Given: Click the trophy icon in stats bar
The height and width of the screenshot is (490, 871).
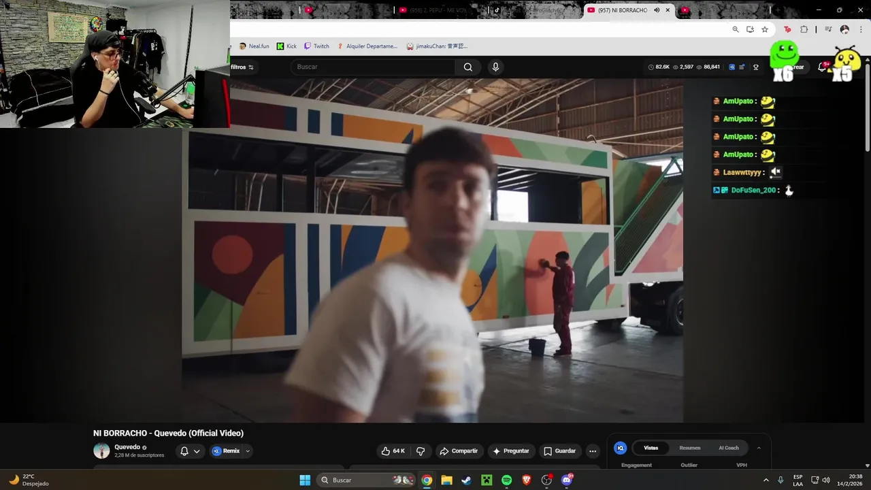Looking at the screenshot, I should pos(755,67).
